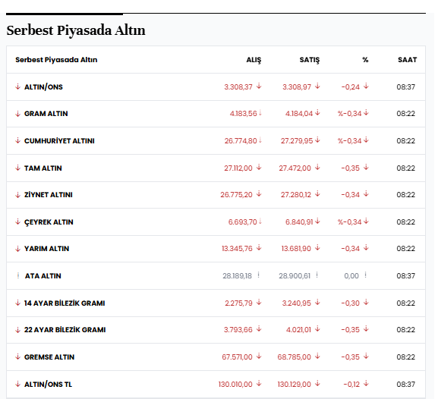Click the % column header
This screenshot has width=438, height=399.
coord(365,60)
